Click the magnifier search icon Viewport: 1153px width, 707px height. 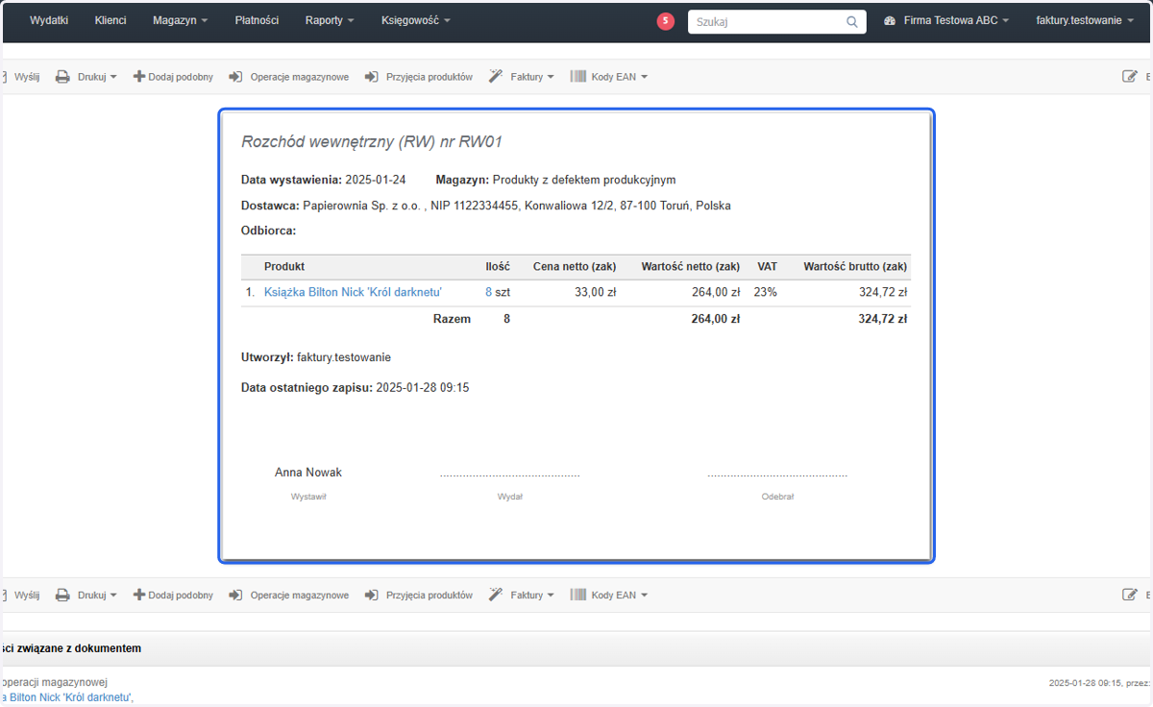pos(852,21)
